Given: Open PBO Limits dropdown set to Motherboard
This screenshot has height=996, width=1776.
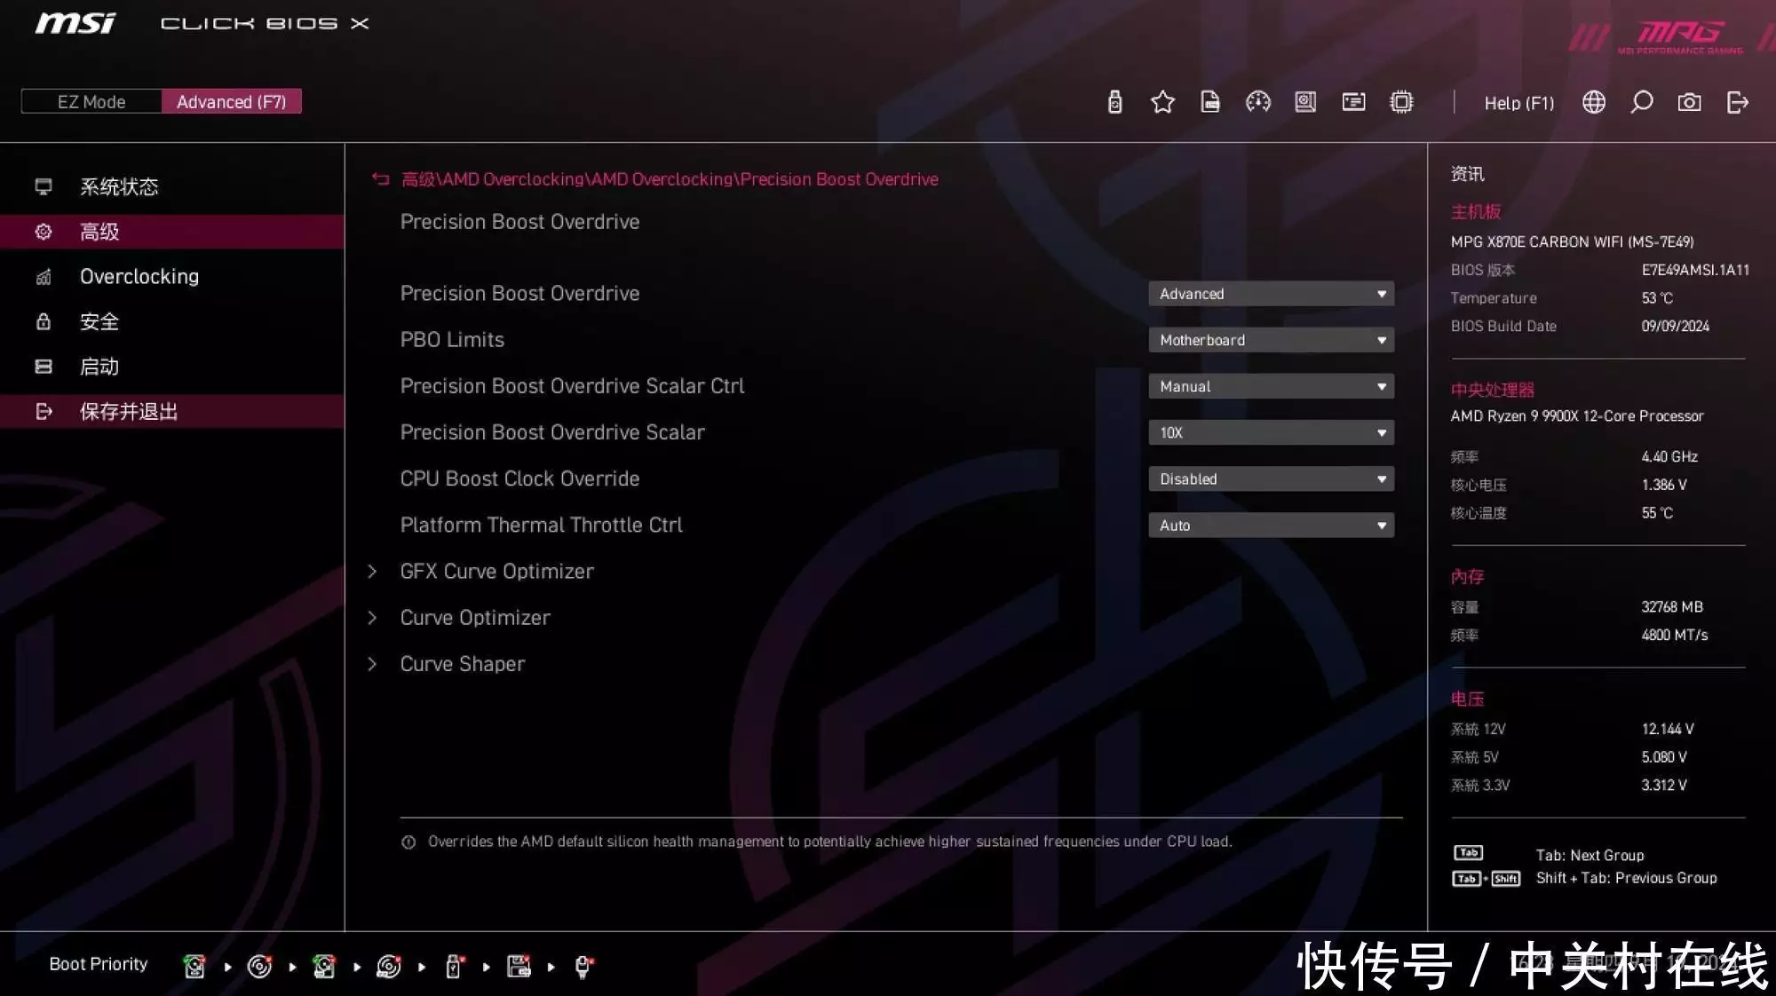Looking at the screenshot, I should pyautogui.click(x=1271, y=340).
